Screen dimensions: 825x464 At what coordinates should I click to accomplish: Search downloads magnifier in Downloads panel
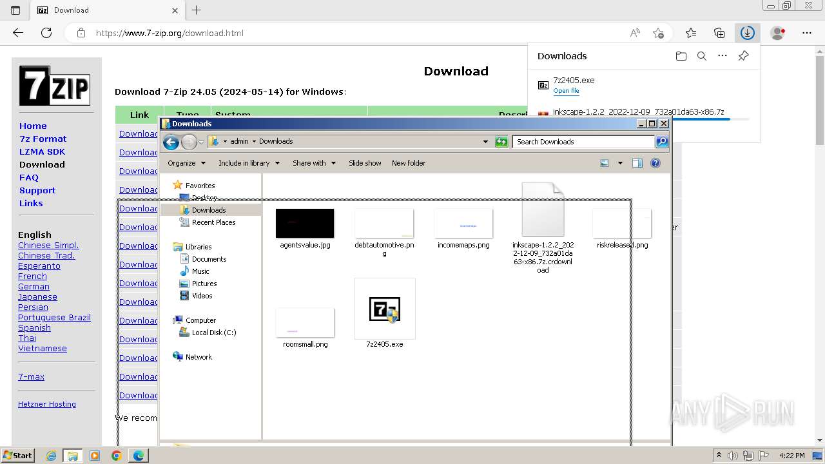[x=702, y=56]
